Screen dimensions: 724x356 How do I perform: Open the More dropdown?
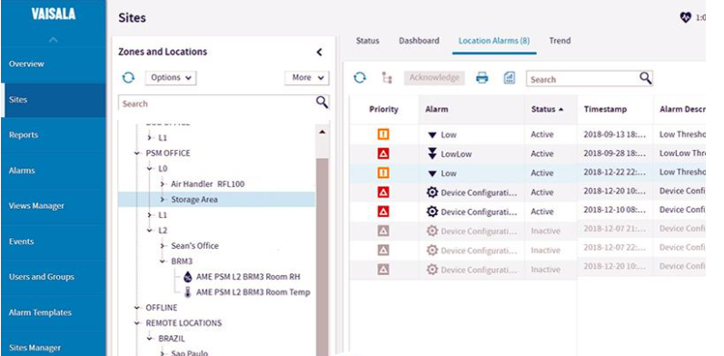click(307, 77)
